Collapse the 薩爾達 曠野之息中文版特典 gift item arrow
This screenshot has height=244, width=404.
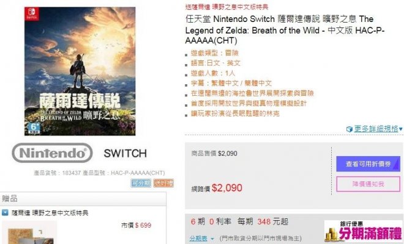coord(5,213)
